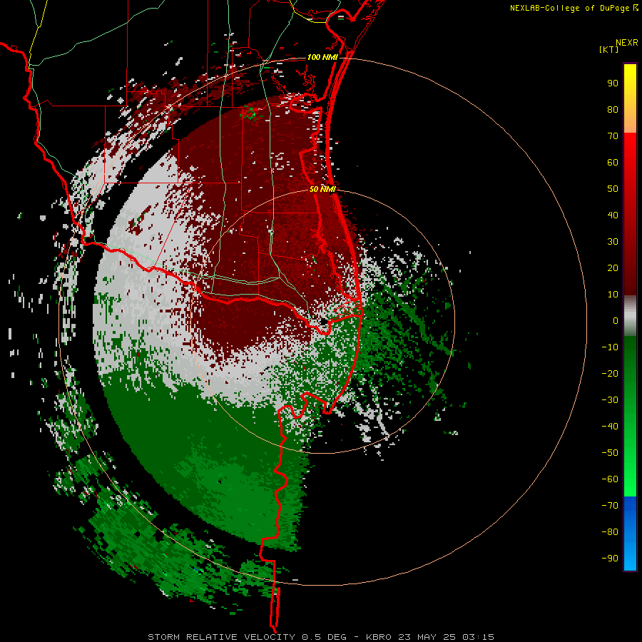This screenshot has height=642, width=642.
Task: Click the -10 value on the velocity legend
Action: [x=610, y=347]
